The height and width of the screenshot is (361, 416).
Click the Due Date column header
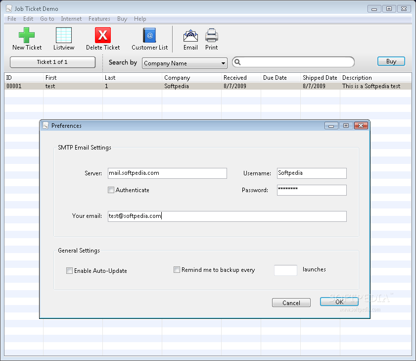[280, 78]
